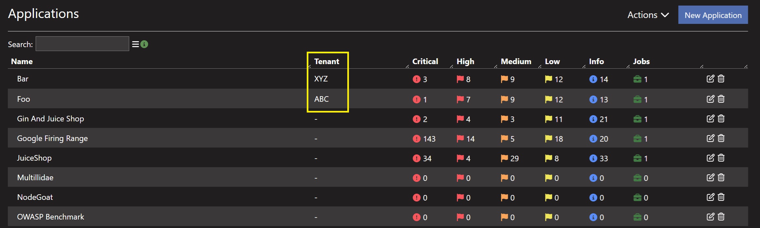Expand the Actions dropdown menu
The height and width of the screenshot is (228, 760).
648,15
